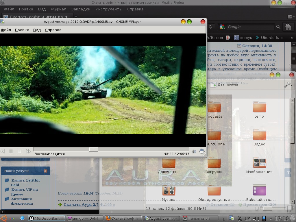Click the Dolphin Две панели split button
Viewport: 296px width, 222px height.
coord(224,85)
